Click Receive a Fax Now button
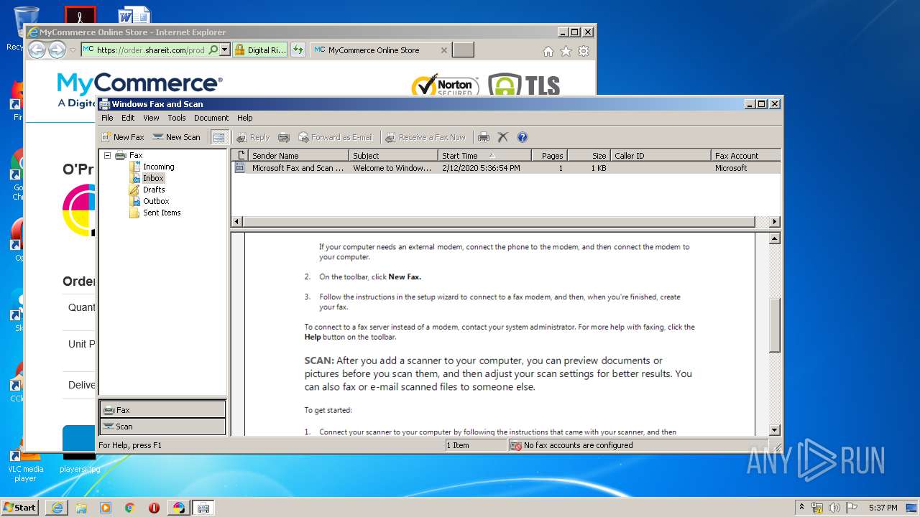The image size is (920, 517). tap(425, 137)
